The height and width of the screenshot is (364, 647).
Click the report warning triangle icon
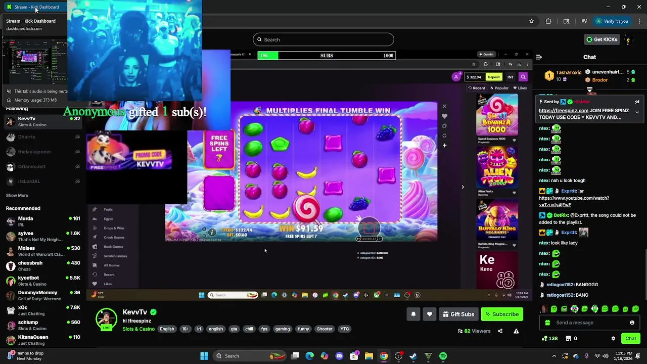pos(516,331)
